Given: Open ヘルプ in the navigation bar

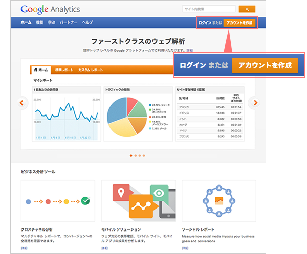Looking at the screenshot, I should pyautogui.click(x=87, y=22).
